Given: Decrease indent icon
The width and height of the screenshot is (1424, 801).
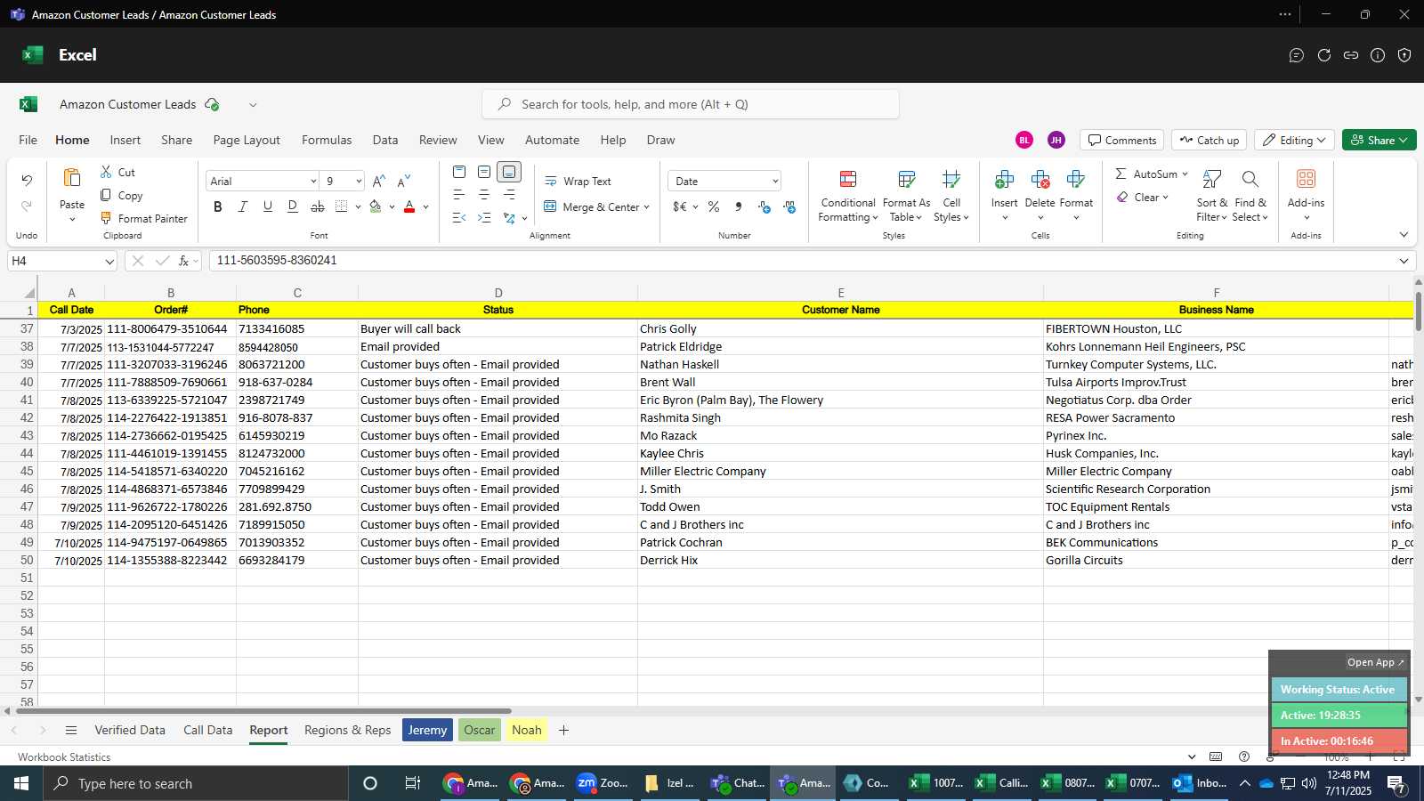Looking at the screenshot, I should (459, 217).
